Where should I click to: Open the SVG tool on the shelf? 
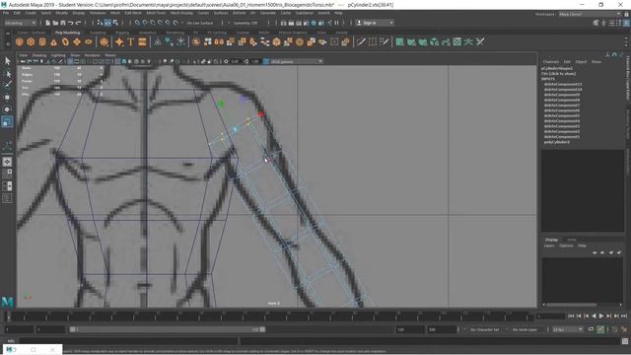[142, 41]
